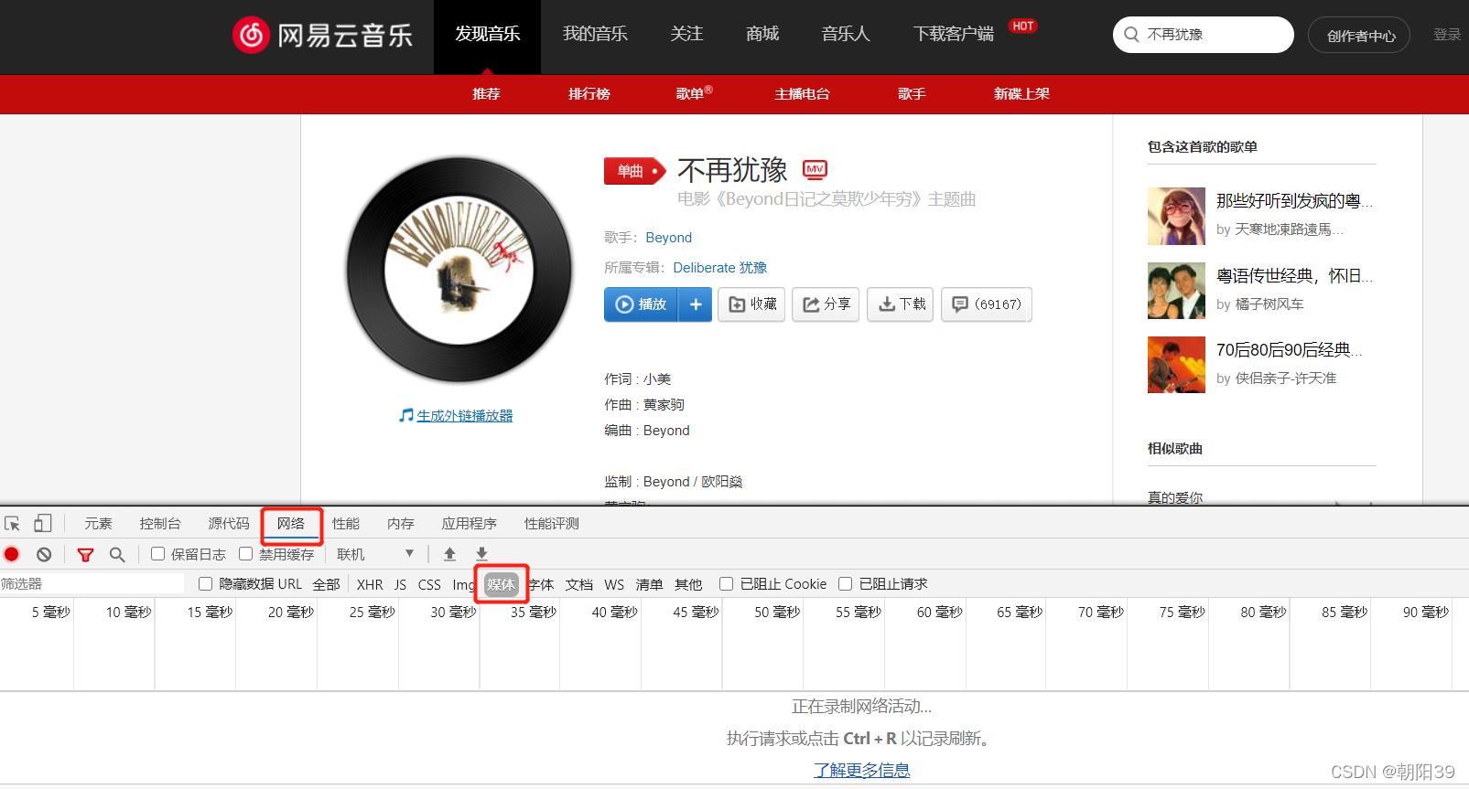Click the 收藏 collect button
Screen dimensions: 1469x789
pos(751,304)
